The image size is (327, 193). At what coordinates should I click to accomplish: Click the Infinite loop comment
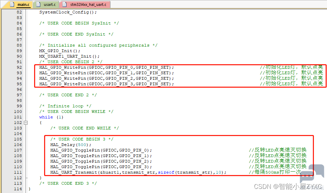tap(65, 106)
